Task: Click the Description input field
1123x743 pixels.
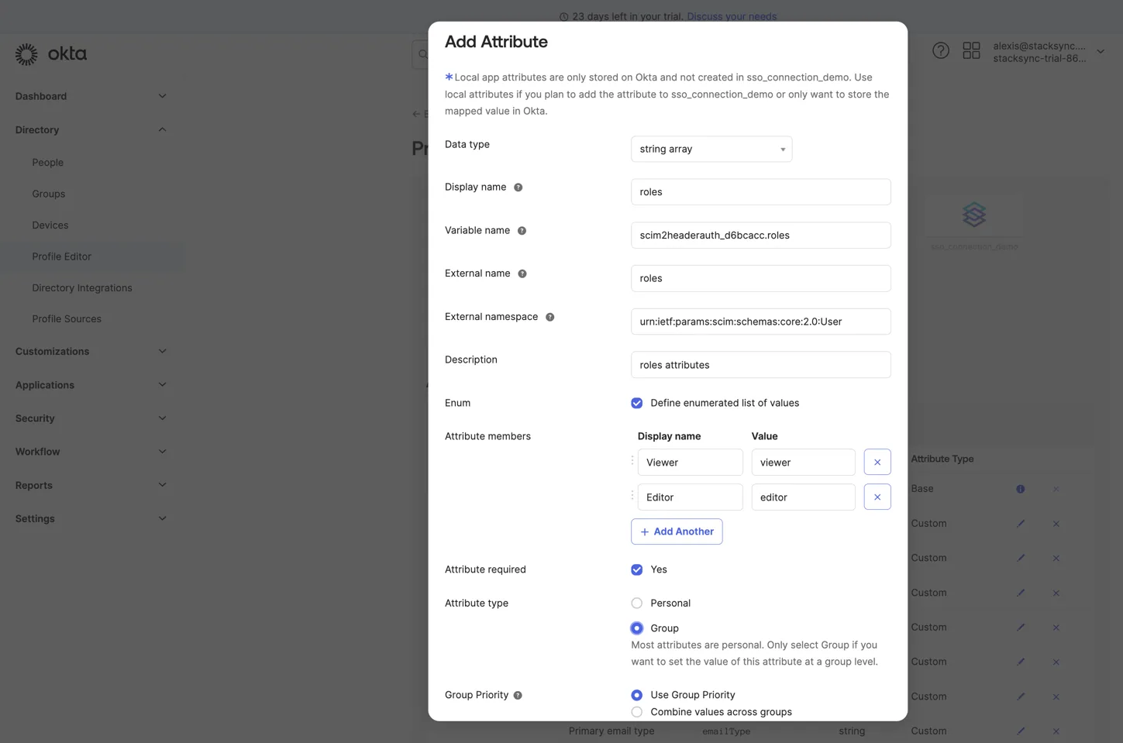Action: [x=760, y=365]
